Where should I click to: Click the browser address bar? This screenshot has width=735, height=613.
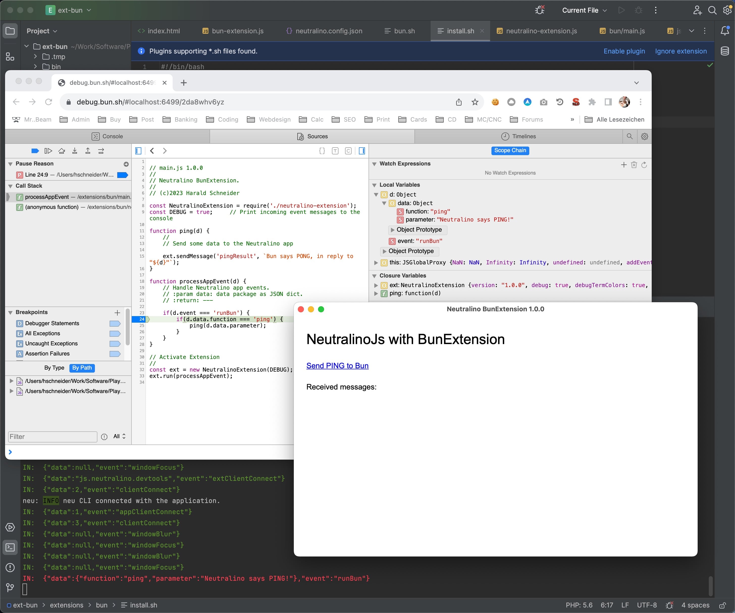point(259,102)
